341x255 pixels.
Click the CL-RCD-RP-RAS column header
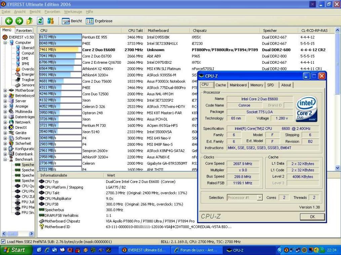click(x=314, y=31)
